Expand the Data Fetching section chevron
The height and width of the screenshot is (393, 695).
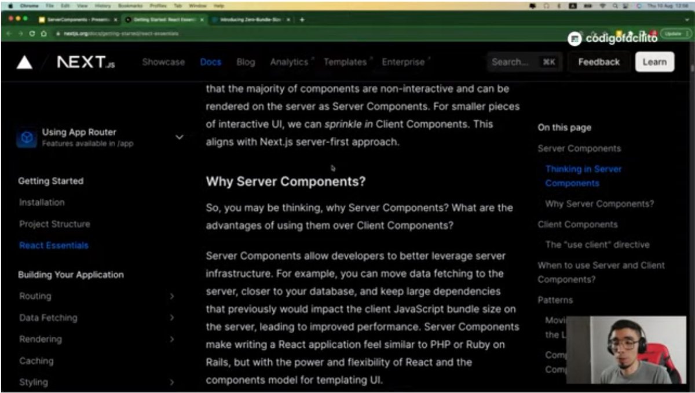pos(171,318)
